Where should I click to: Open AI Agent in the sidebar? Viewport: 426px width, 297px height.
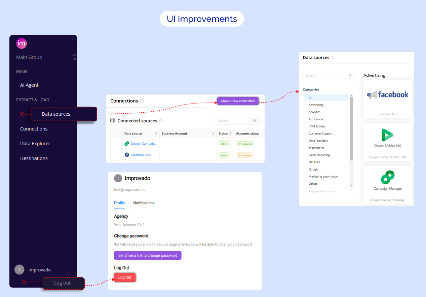point(29,85)
